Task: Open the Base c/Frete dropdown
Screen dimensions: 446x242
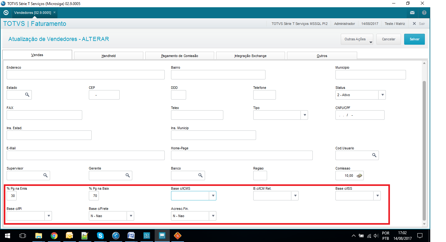Action: (130, 216)
